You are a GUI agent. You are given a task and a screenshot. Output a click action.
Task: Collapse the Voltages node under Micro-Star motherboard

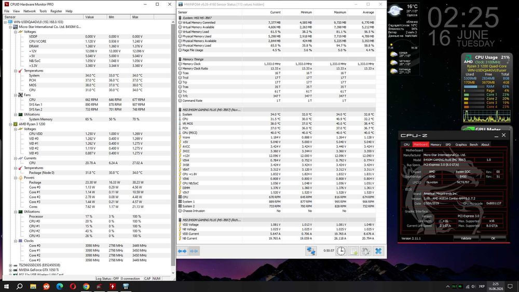point(15,32)
